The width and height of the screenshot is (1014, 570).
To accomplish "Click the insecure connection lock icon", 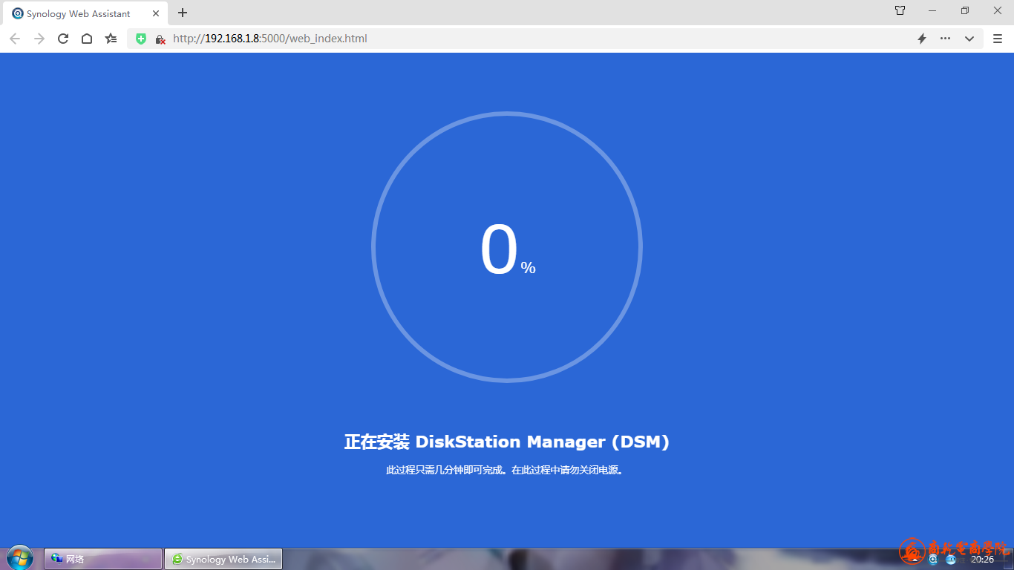I will point(160,39).
